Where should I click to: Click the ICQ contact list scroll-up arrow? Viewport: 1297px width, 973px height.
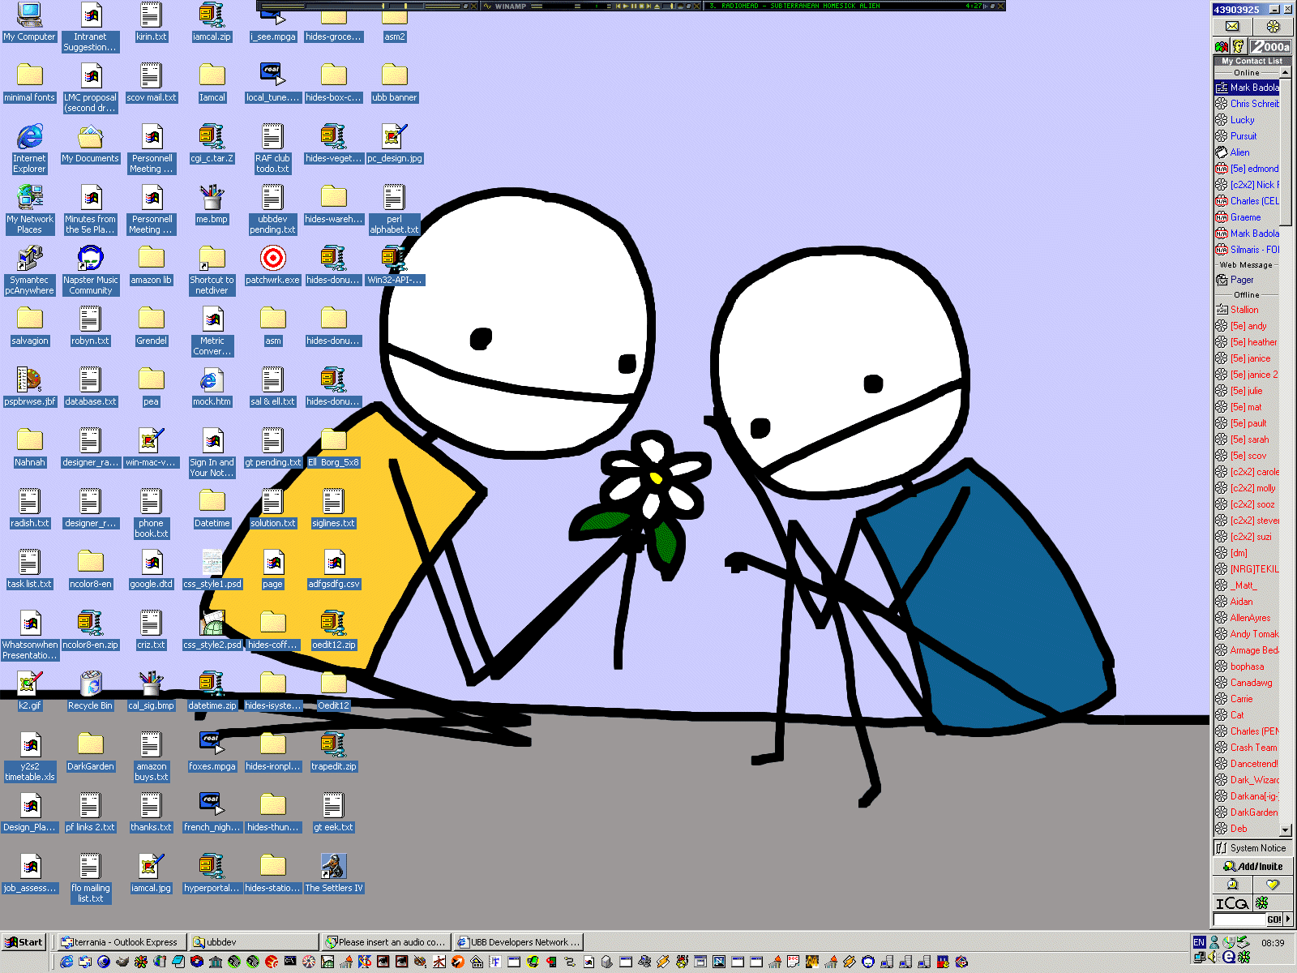(x=1286, y=73)
